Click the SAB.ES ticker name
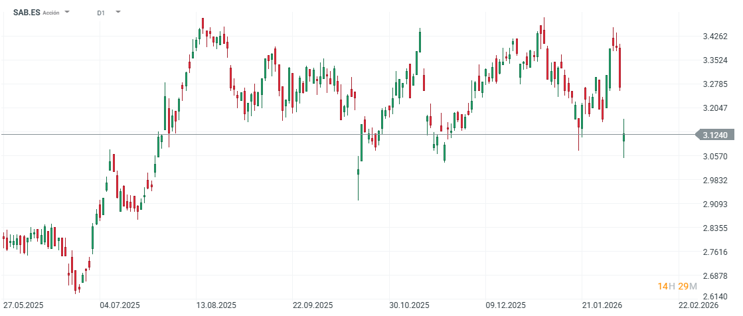Screen dimensions: 743x316 [x=27, y=13]
